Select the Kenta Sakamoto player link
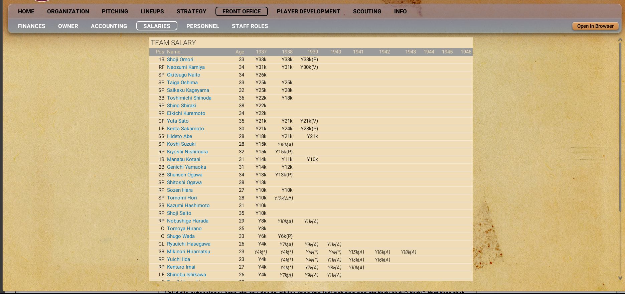 coord(185,129)
